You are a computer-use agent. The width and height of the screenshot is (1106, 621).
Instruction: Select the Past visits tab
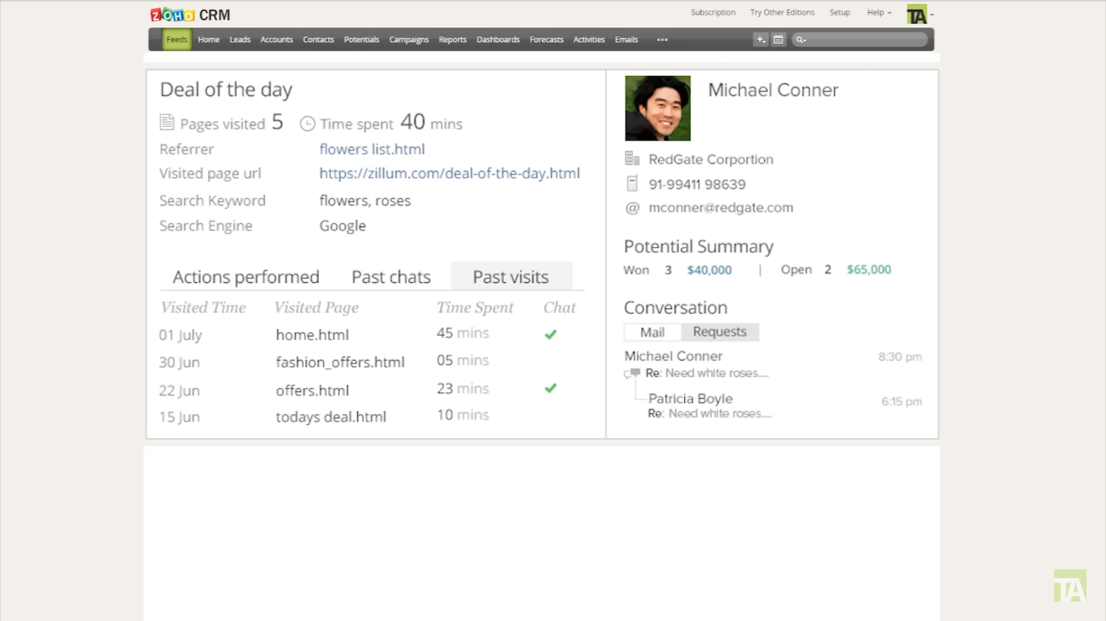pyautogui.click(x=511, y=277)
